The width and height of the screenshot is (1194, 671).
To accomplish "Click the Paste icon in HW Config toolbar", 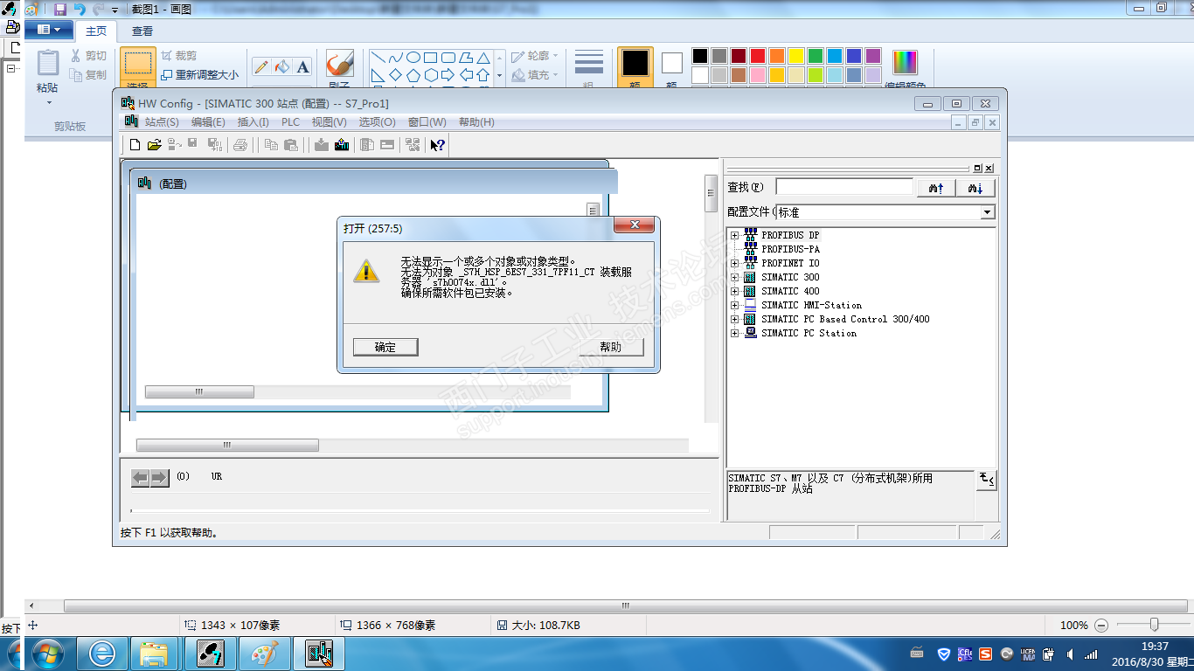I will (291, 145).
